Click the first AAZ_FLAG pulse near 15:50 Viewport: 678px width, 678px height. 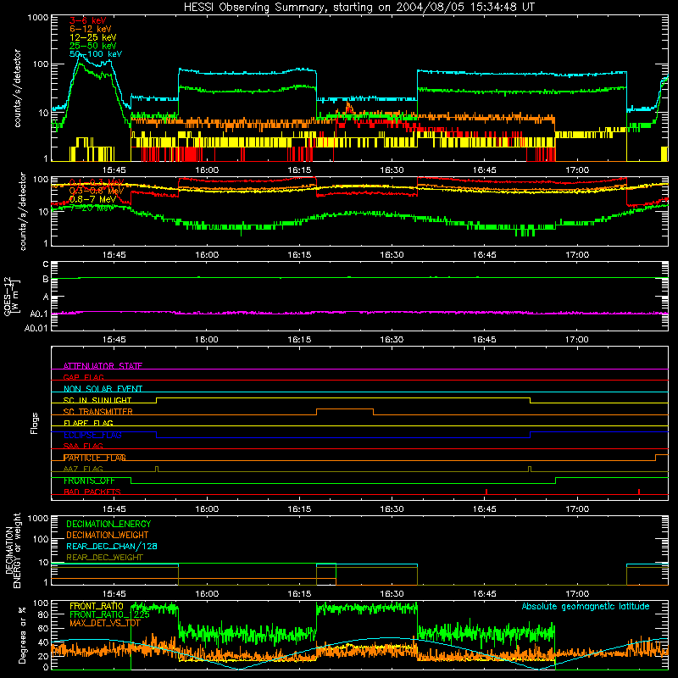pos(157,469)
